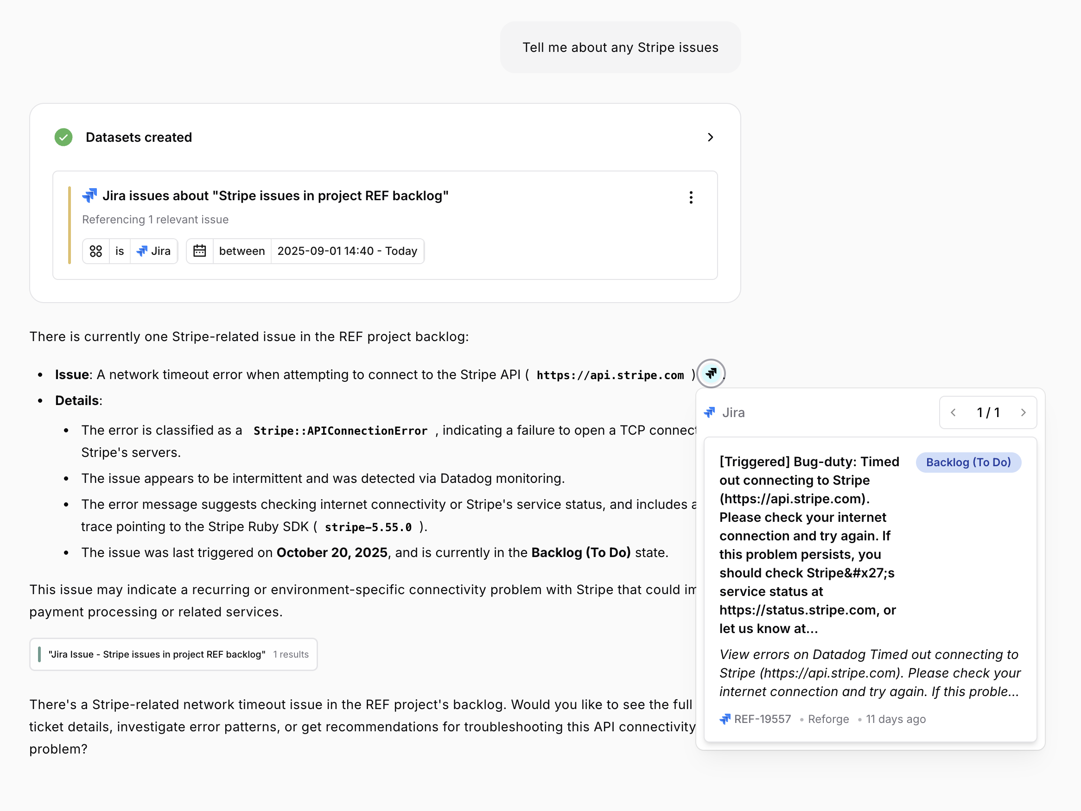Open the date range dropdown showing 2025-09-01 14:40 - Today
Screen dimensions: 1081x811
[348, 251]
